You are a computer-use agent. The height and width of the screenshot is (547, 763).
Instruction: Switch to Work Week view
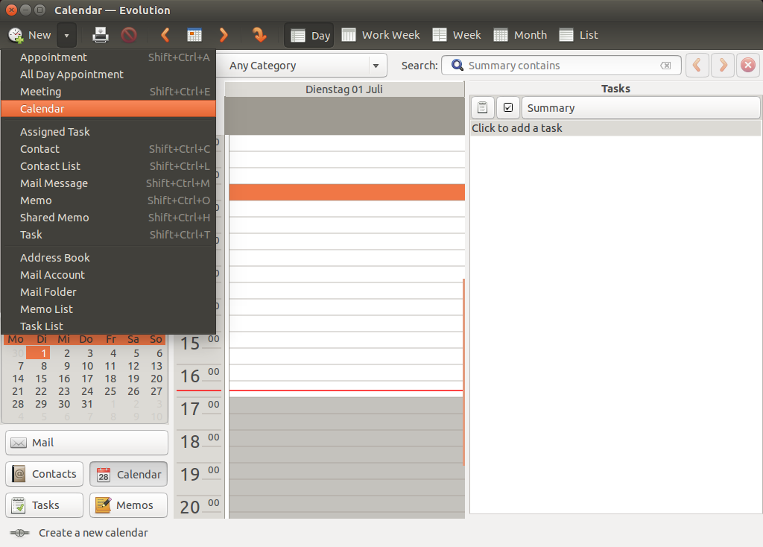[x=381, y=35]
